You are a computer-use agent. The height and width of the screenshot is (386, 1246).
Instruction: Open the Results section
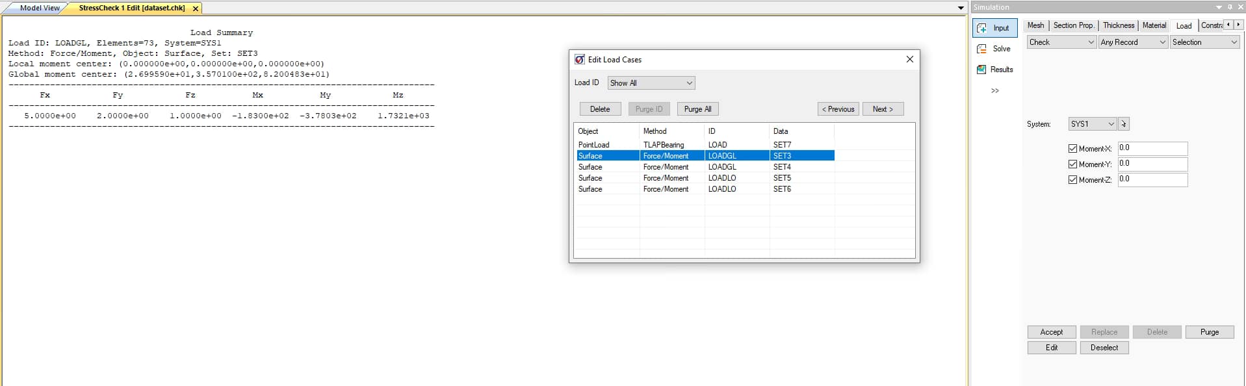[994, 70]
